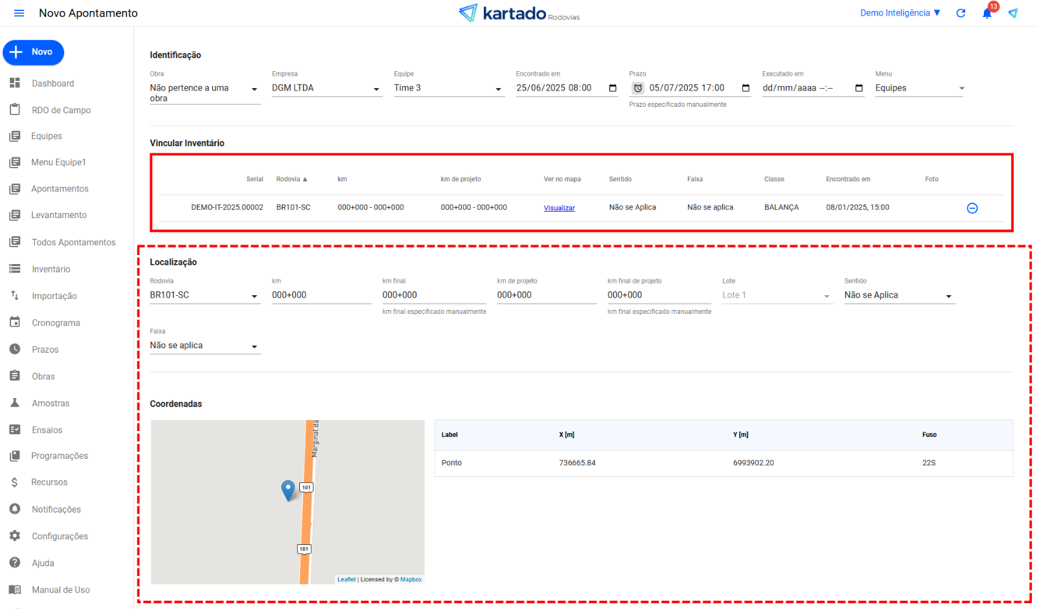
Task: Open the notifications bell icon
Action: point(986,14)
